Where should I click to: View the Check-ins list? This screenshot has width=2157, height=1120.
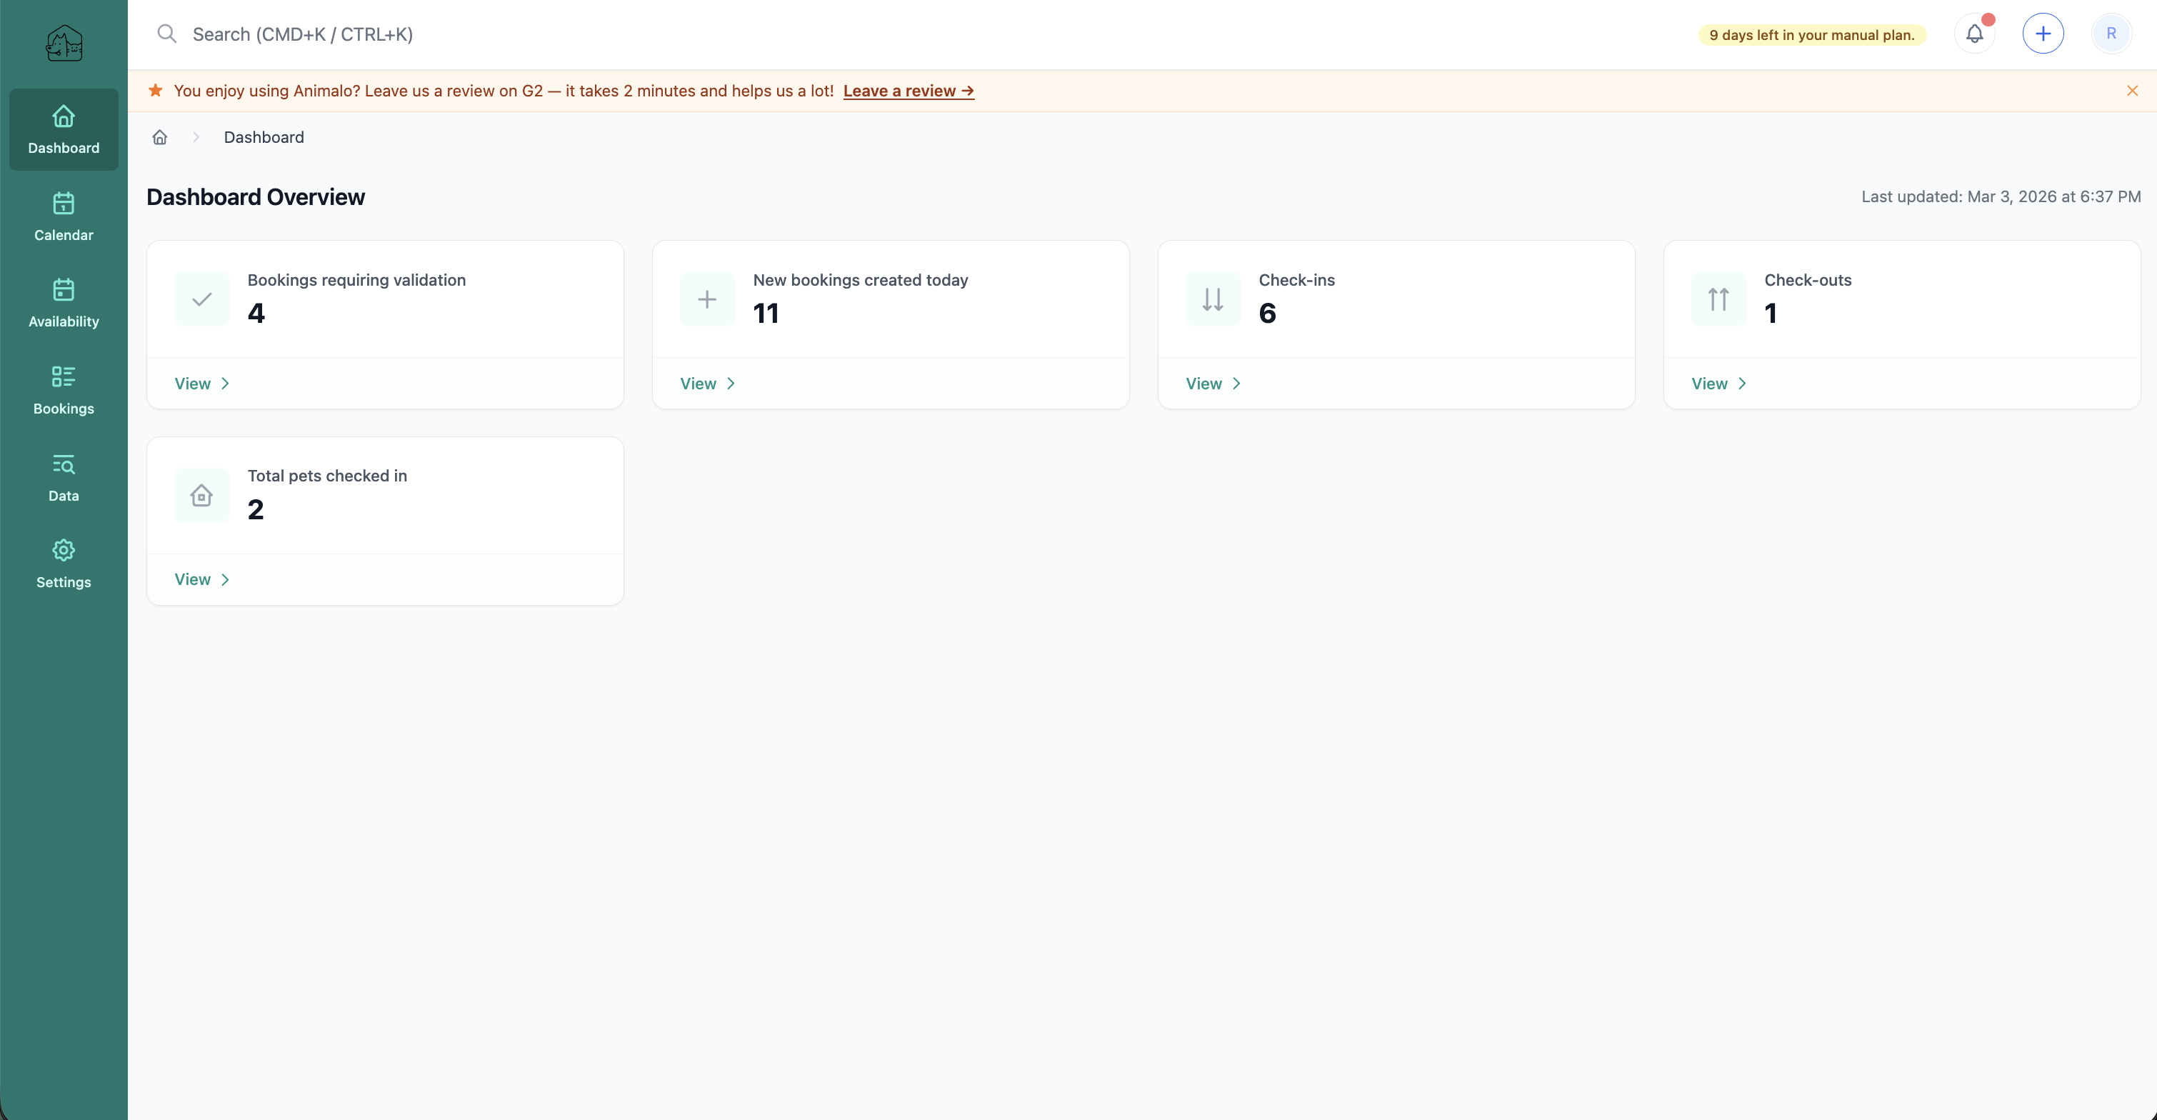[x=1213, y=384]
